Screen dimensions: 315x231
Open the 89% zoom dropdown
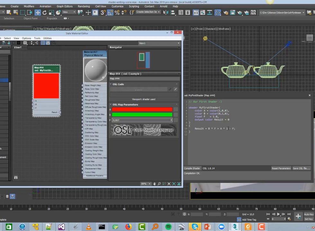click(x=146, y=184)
